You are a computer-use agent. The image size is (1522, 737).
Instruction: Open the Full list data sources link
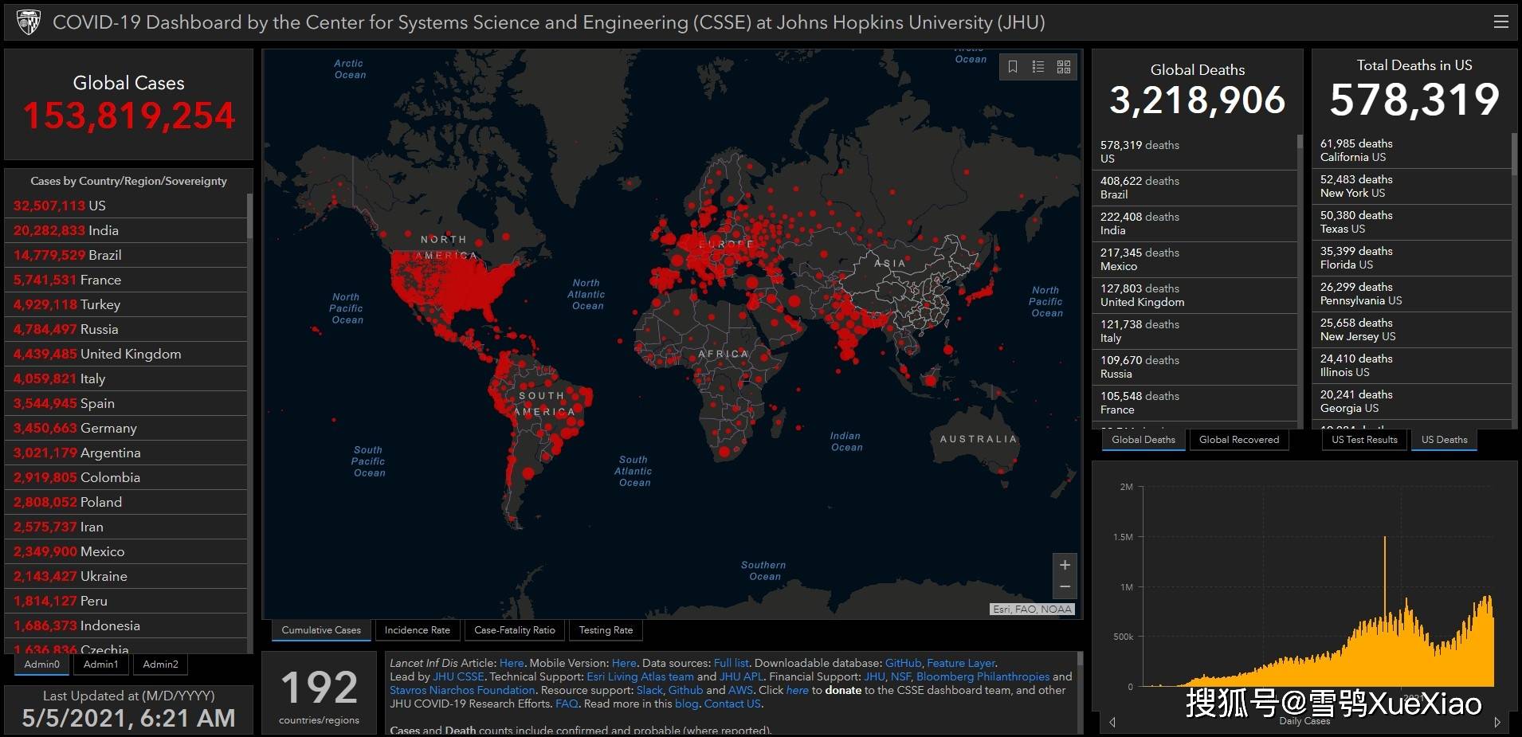tap(731, 663)
